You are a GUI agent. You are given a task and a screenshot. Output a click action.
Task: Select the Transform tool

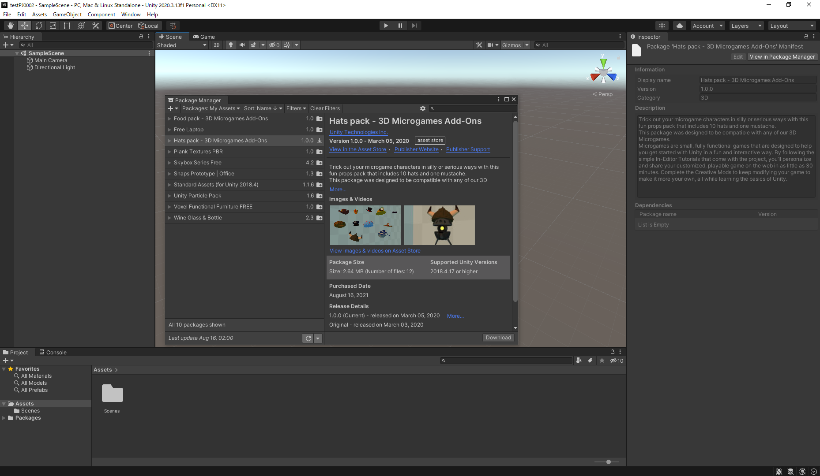tap(81, 26)
